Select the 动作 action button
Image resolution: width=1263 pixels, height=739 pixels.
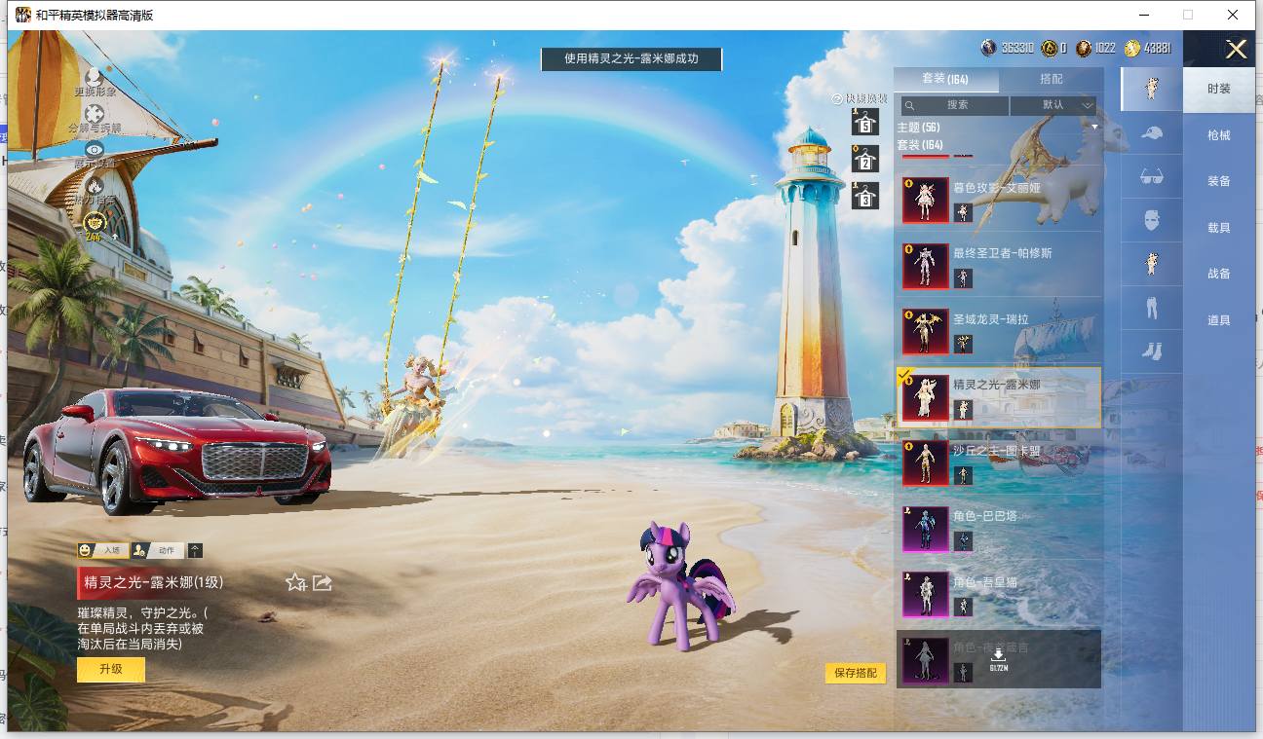pyautogui.click(x=157, y=550)
